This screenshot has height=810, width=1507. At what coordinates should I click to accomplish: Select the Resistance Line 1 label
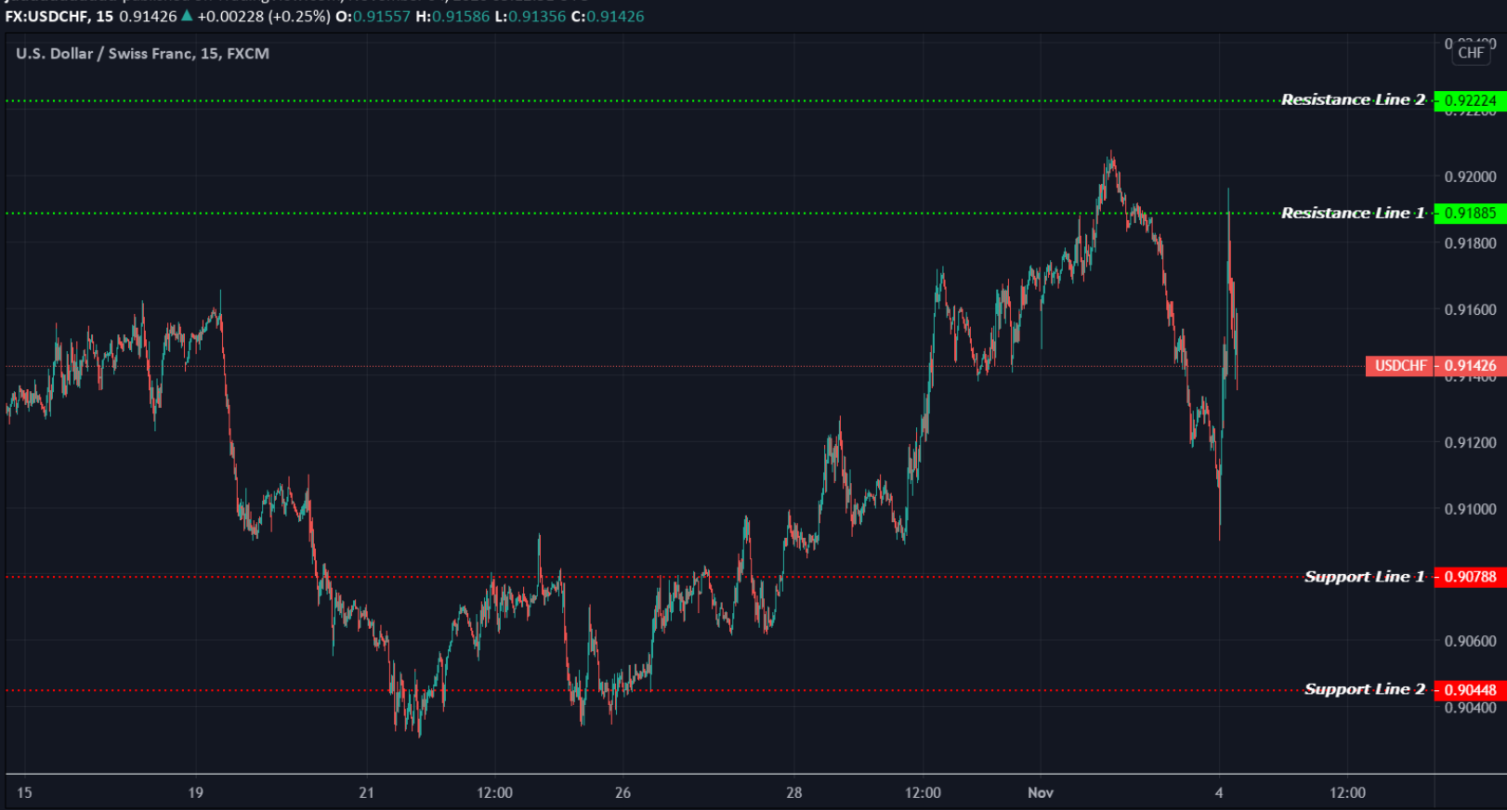(x=1353, y=213)
